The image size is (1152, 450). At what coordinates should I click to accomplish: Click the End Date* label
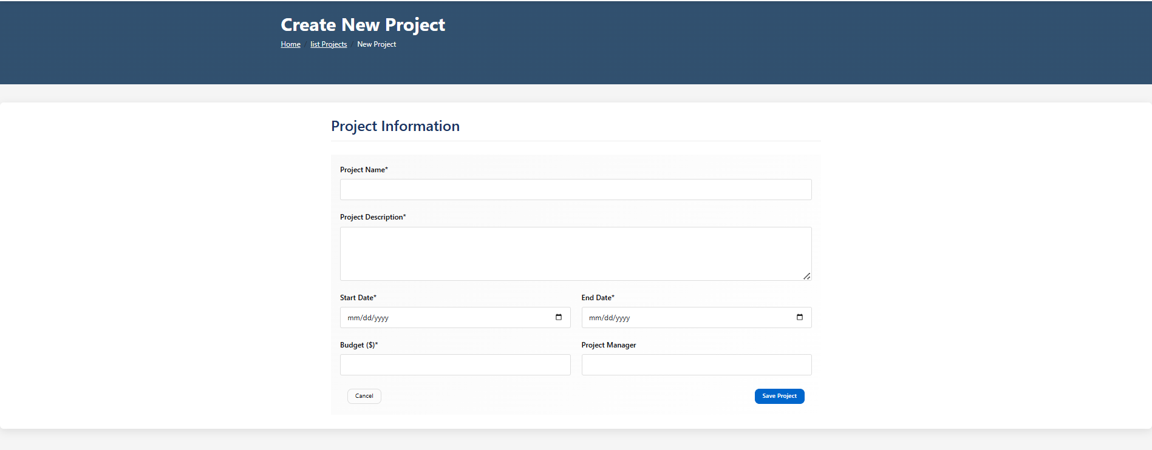pyautogui.click(x=598, y=298)
